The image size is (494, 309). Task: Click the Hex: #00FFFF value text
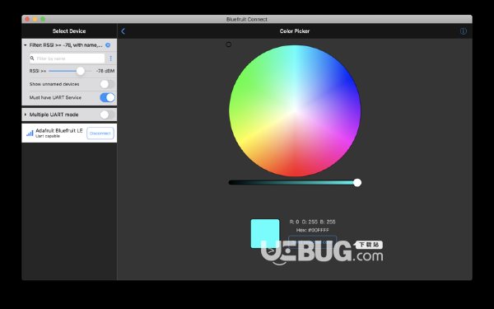(312, 230)
